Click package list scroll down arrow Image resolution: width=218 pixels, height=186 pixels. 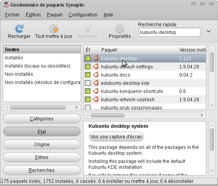tap(212, 106)
